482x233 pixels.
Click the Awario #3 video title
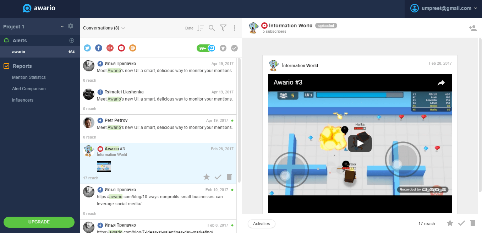pos(288,82)
